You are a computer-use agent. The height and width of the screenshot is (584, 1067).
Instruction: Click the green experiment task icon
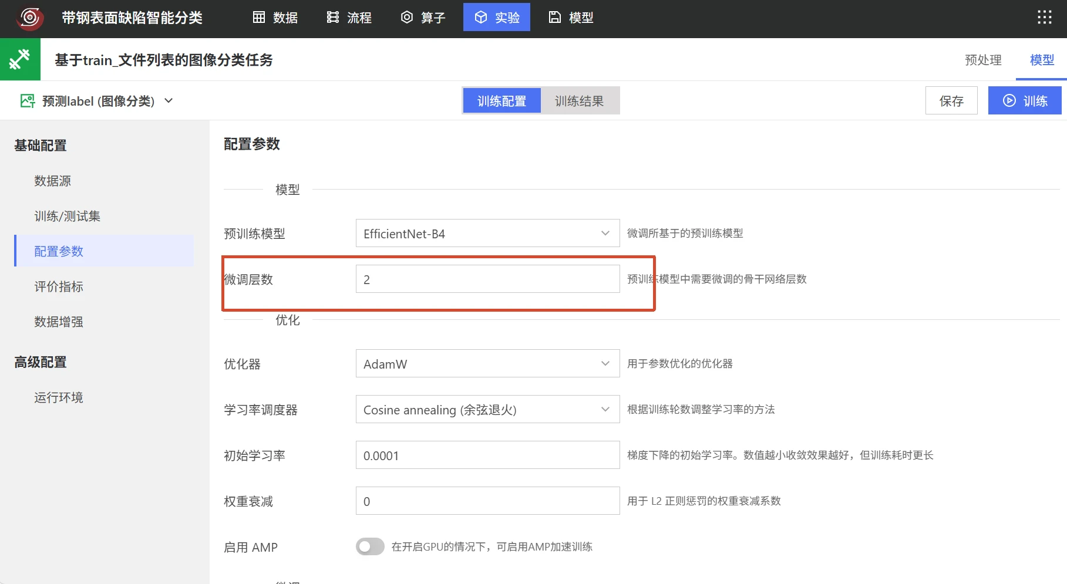click(x=20, y=59)
